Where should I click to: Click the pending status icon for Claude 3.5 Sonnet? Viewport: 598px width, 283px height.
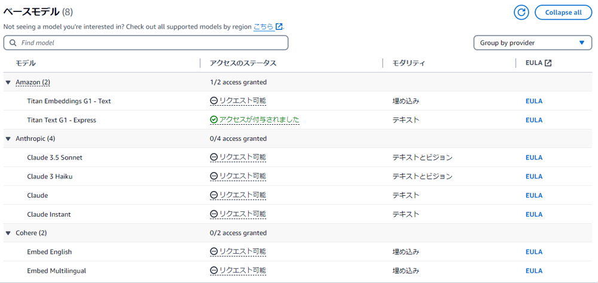pos(213,157)
